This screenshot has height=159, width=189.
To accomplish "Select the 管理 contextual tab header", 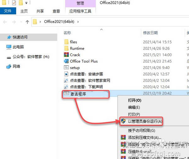I will (80, 3).
